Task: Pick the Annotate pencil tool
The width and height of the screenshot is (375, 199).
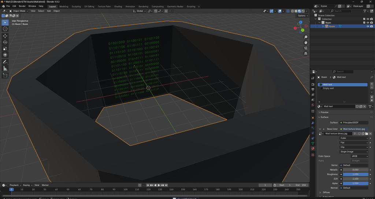Action: 5,62
